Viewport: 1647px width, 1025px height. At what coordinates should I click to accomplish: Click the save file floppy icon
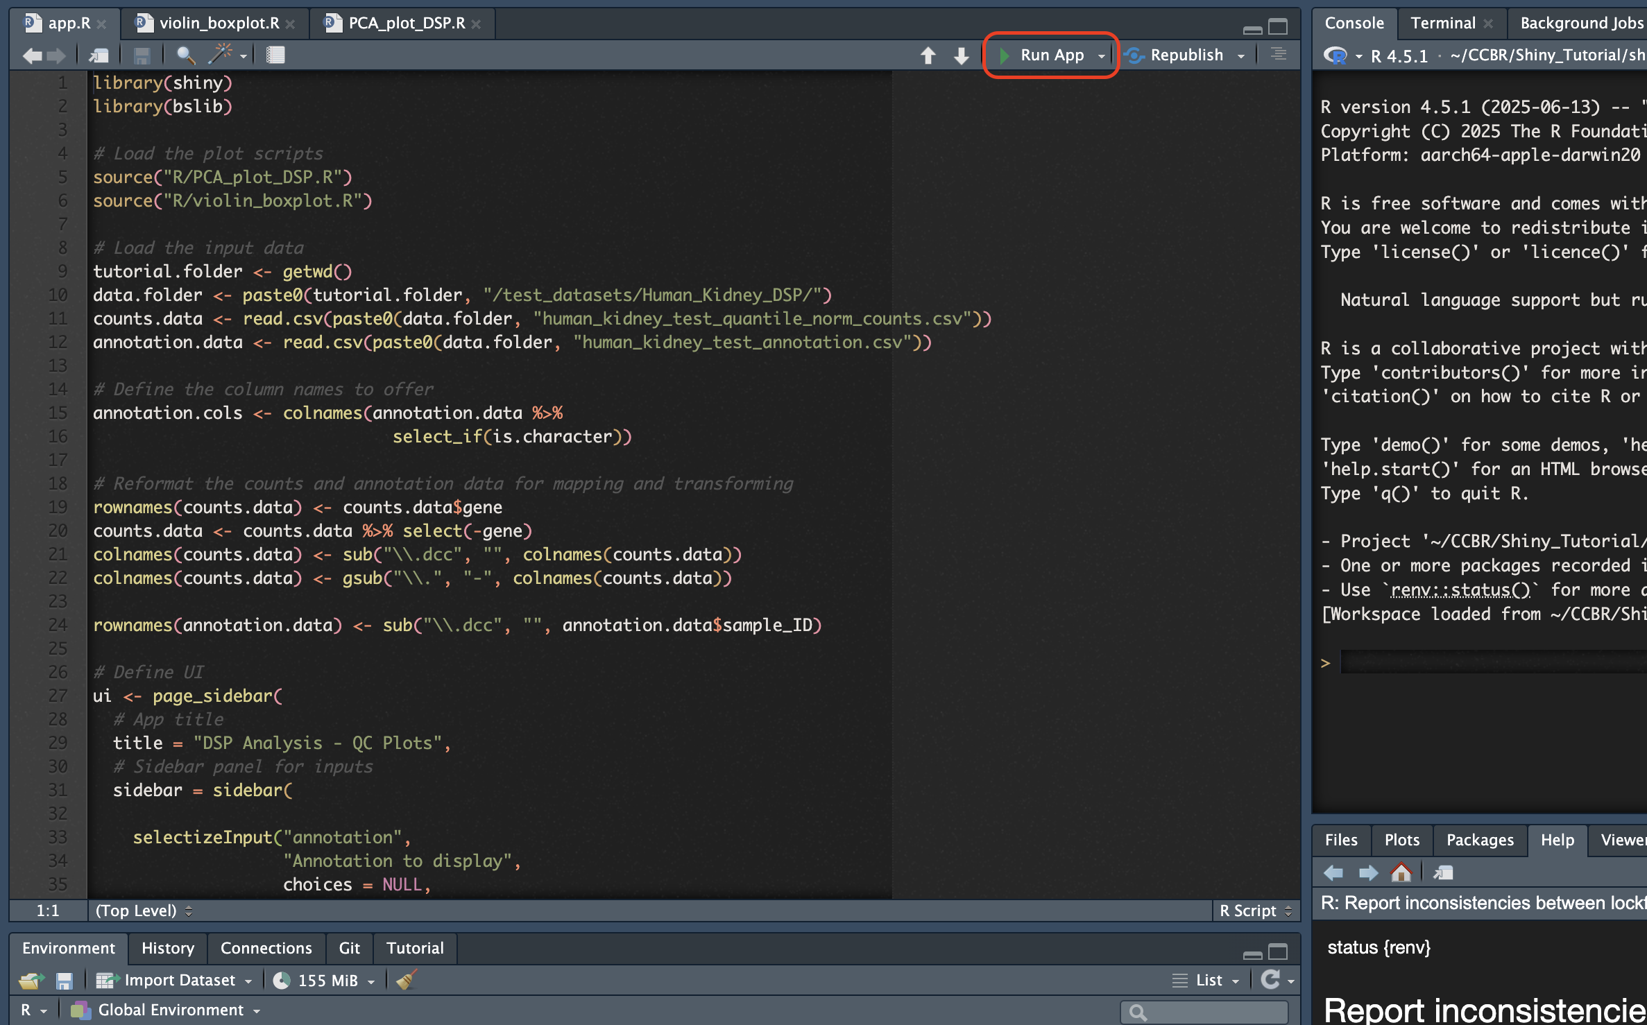click(x=142, y=55)
